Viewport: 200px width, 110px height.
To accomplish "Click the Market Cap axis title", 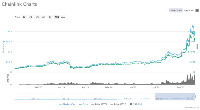I will coord(3,47).
